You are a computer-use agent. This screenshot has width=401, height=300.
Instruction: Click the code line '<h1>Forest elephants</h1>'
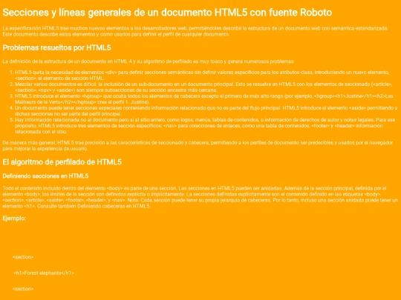tap(44, 273)
